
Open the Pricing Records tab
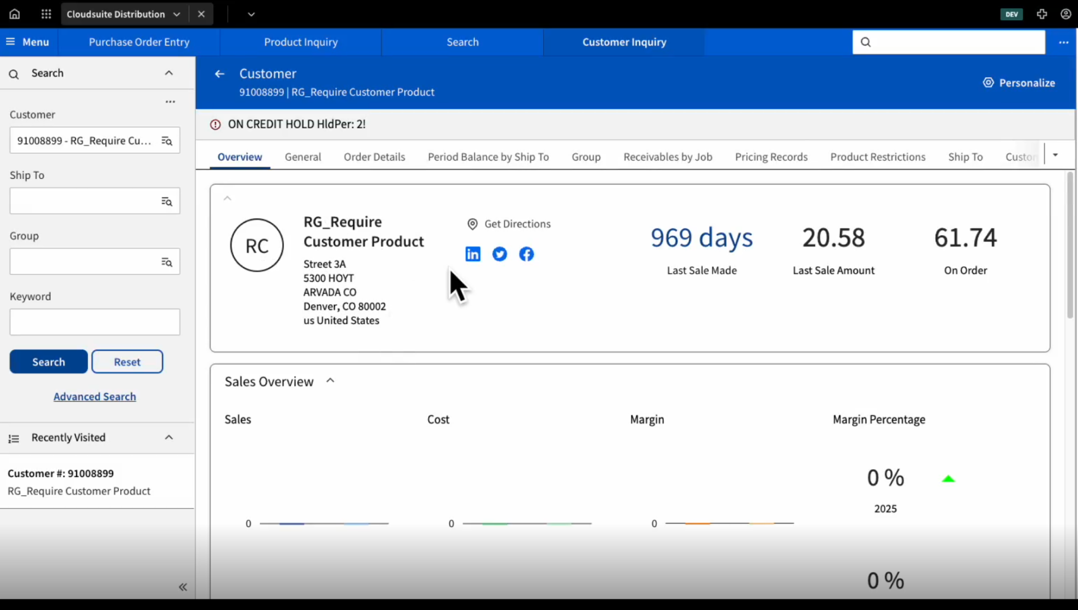771,157
